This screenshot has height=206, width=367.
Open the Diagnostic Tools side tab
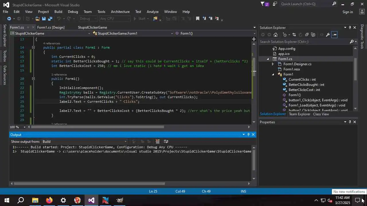(x=362, y=37)
